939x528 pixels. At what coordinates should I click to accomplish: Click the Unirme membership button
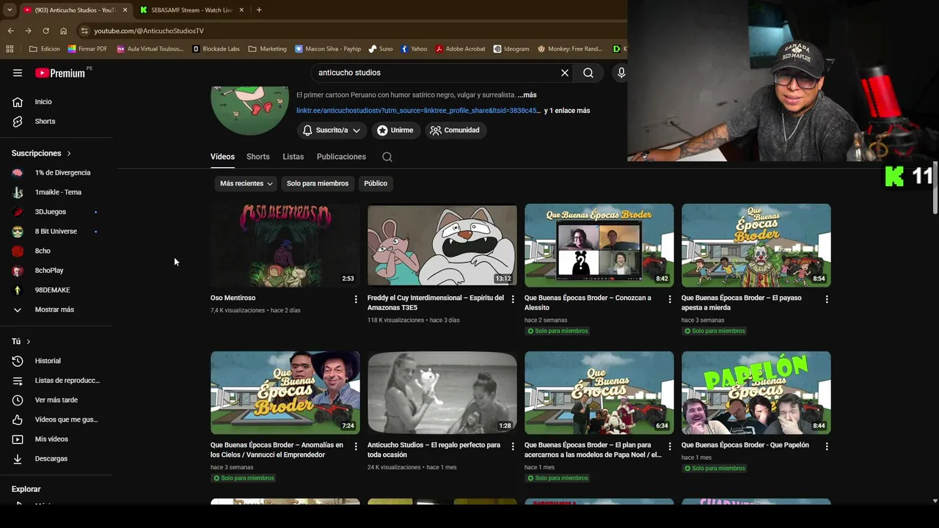click(x=395, y=131)
